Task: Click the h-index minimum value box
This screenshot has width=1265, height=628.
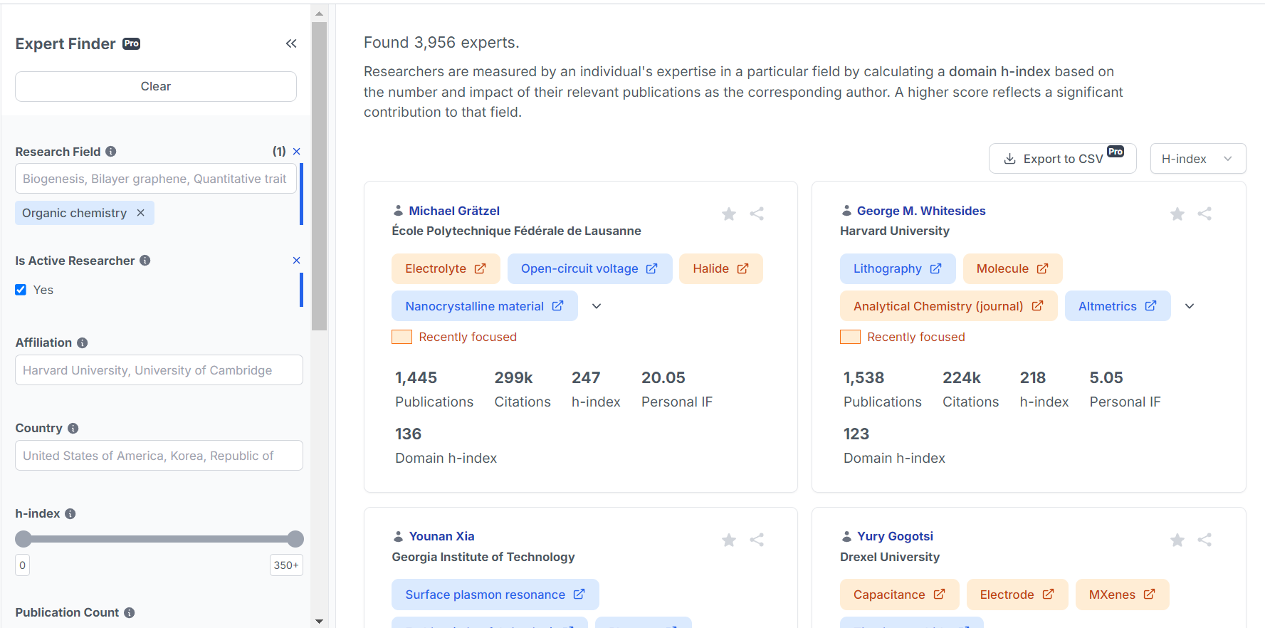Action: point(22,565)
